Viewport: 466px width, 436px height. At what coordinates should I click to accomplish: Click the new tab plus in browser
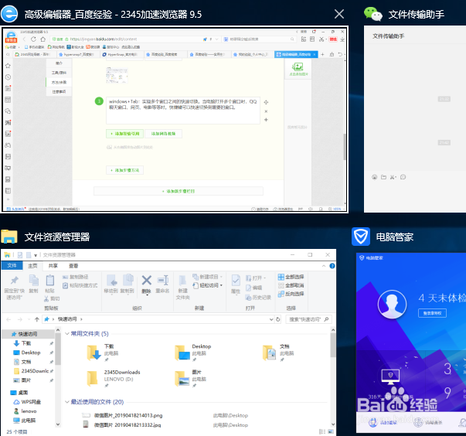(x=322, y=54)
